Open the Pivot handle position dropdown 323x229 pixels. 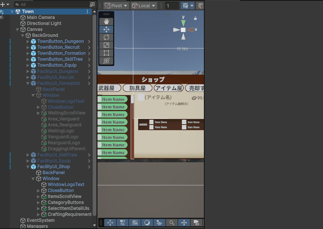click(116, 6)
